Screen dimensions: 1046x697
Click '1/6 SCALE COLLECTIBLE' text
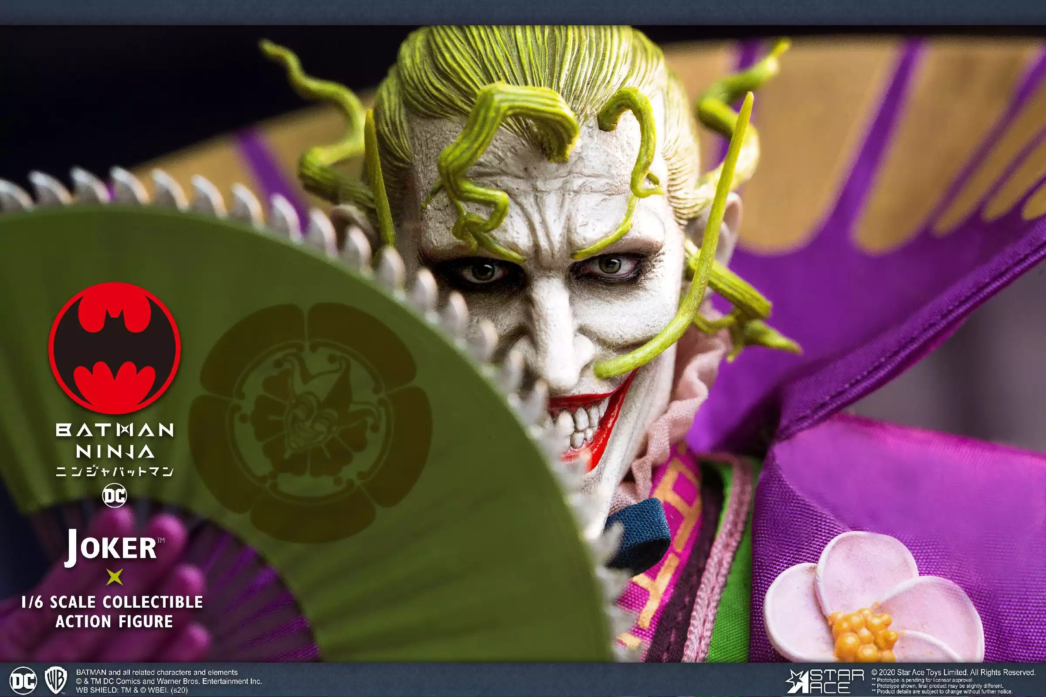112,602
